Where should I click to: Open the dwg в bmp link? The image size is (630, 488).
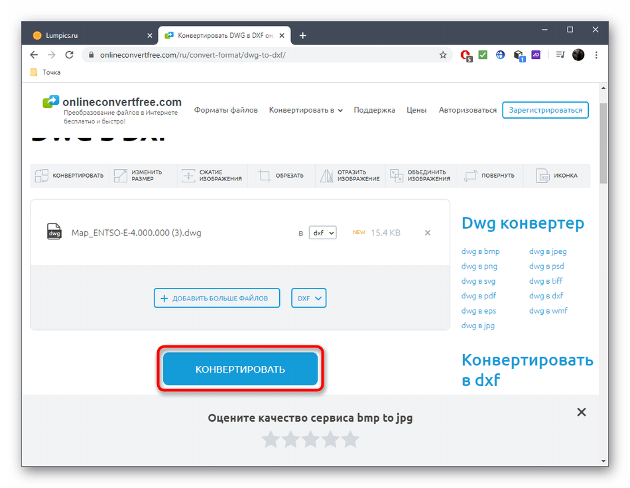(x=480, y=251)
